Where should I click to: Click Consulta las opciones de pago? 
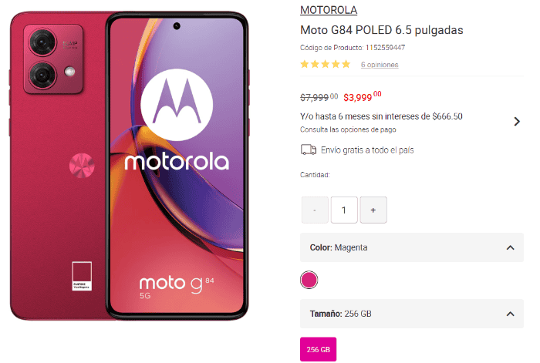pyautogui.click(x=348, y=129)
